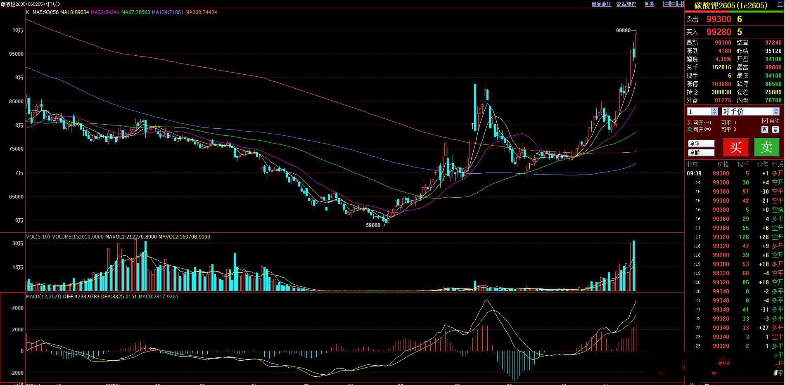Click the 幅度 change percent 4.39%
This screenshot has width=785, height=385.
723,59
